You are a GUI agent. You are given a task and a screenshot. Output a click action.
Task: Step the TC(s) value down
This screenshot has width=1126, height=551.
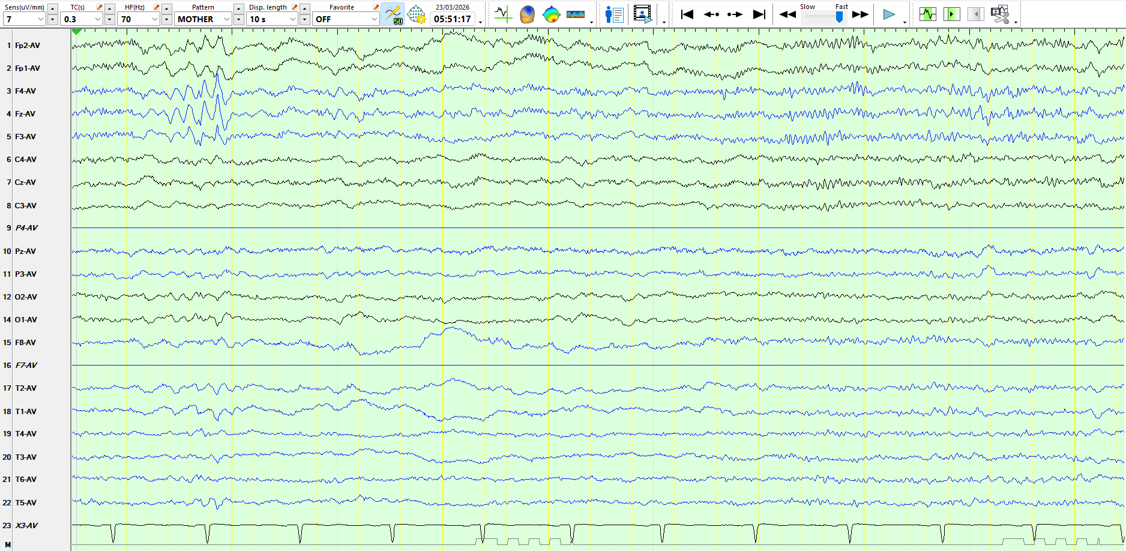click(x=110, y=20)
